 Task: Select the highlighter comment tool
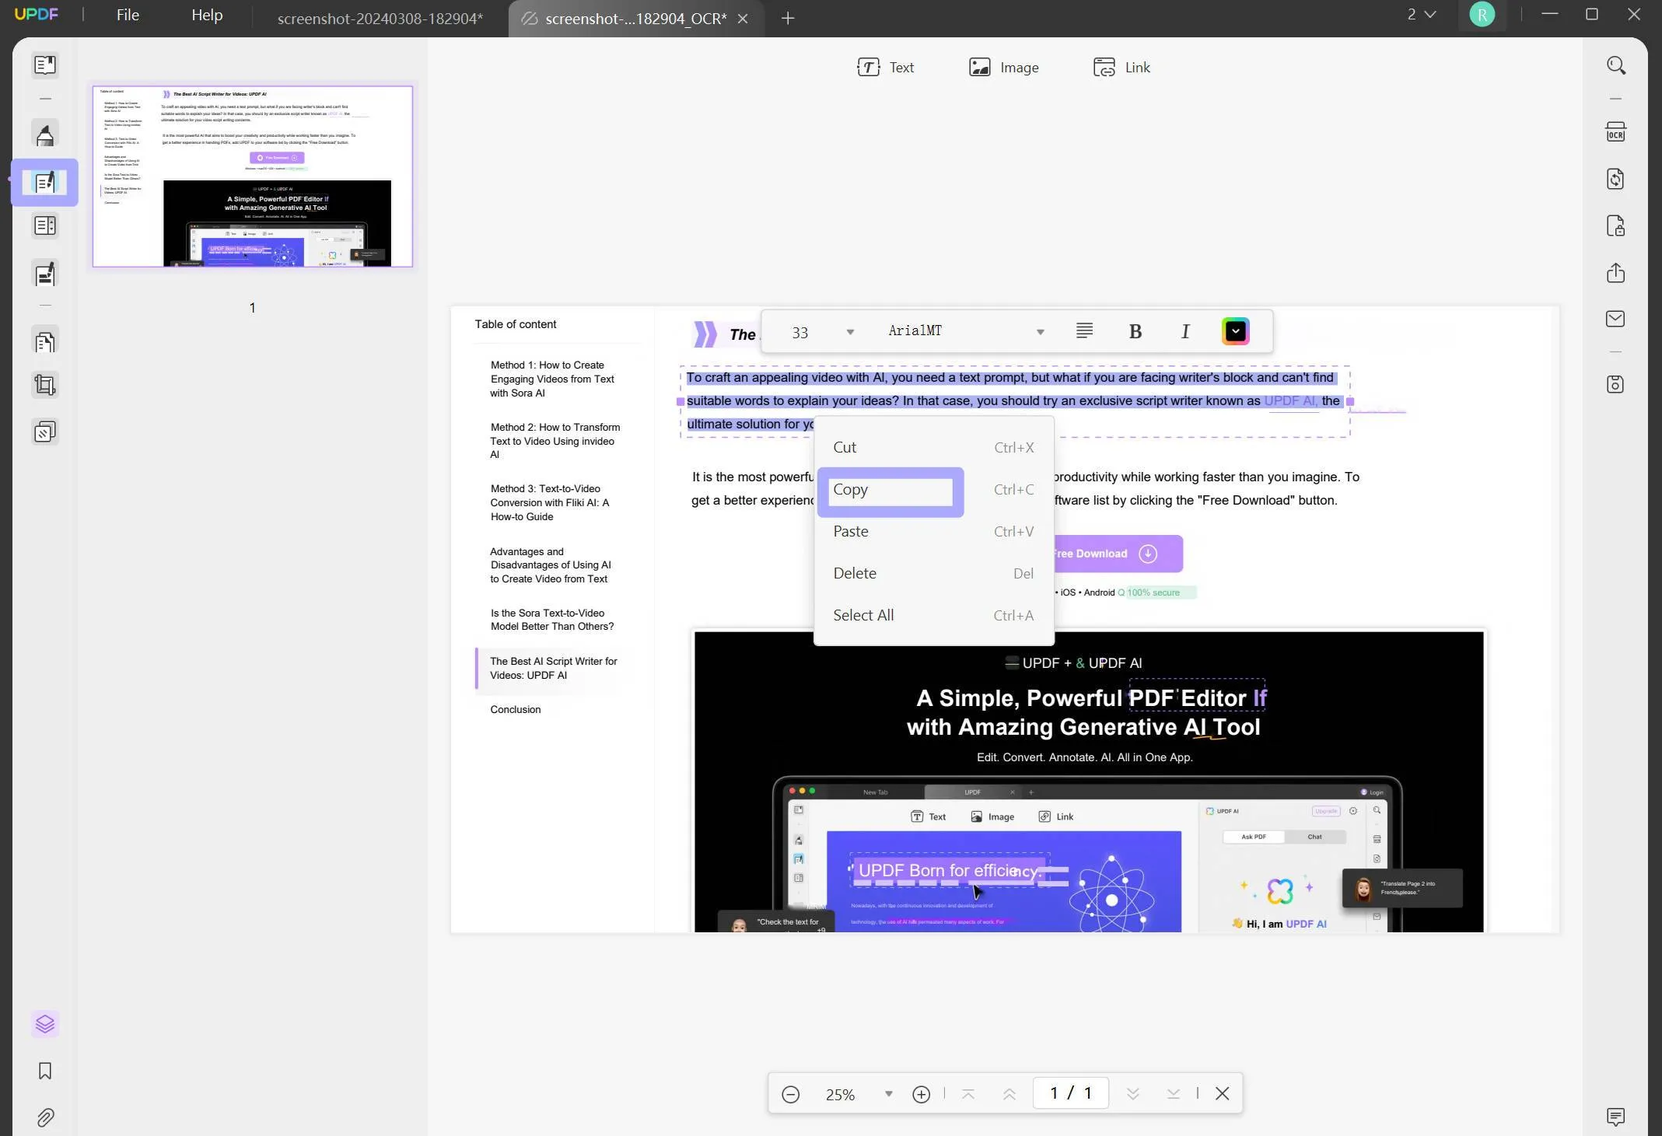click(45, 135)
